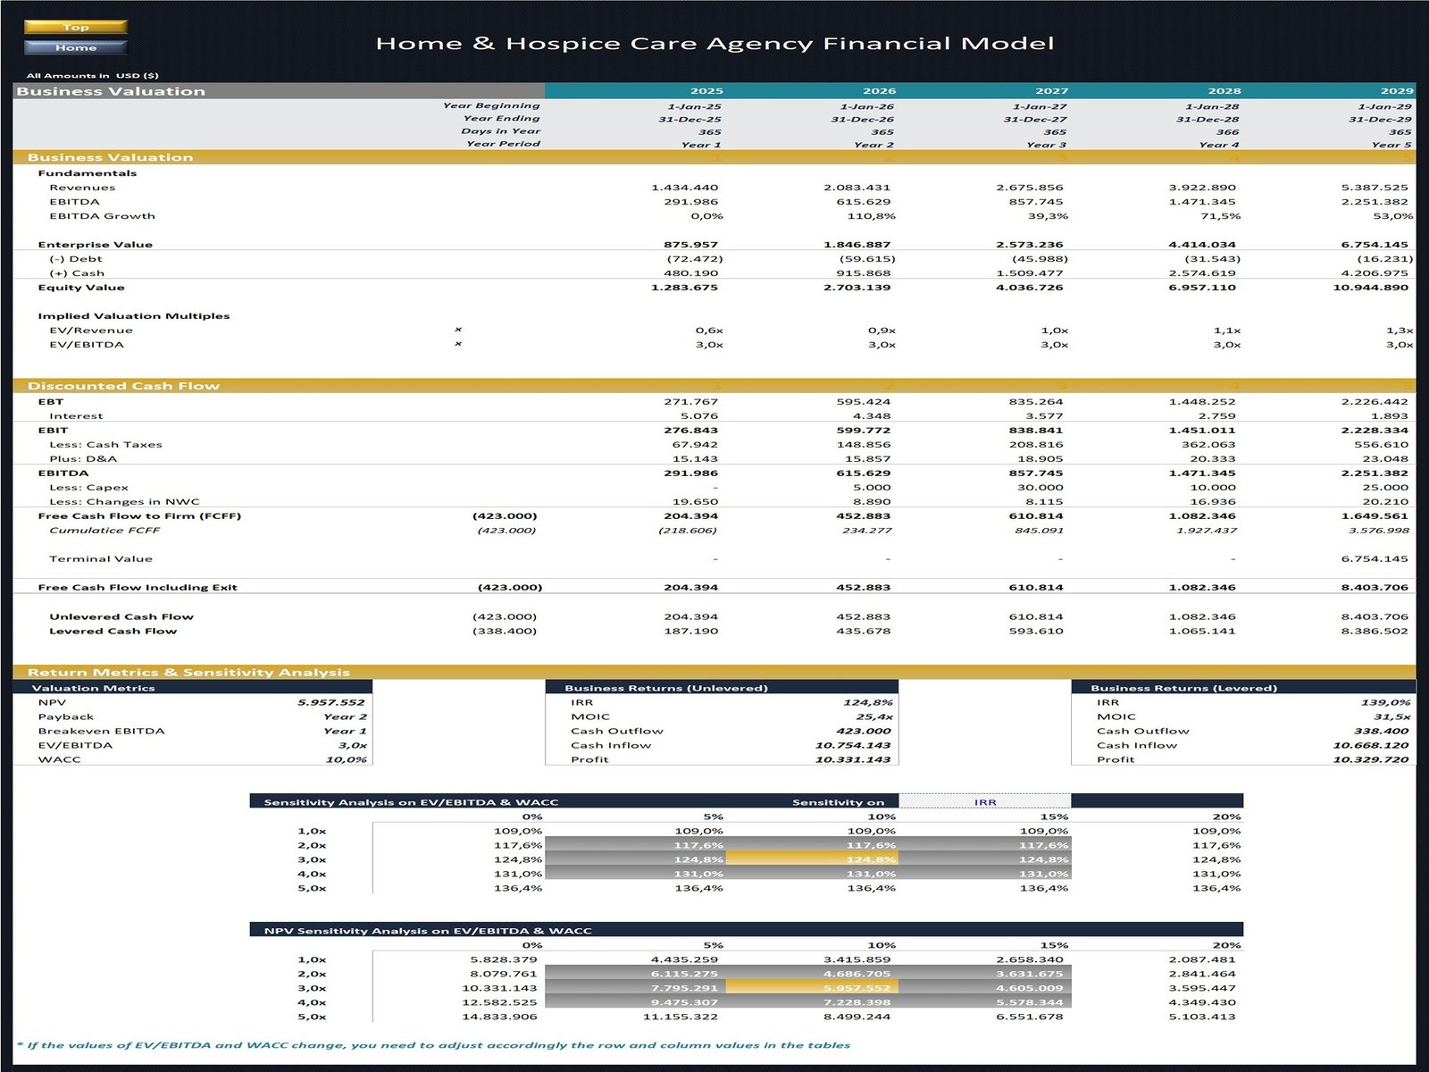Select the 2025 year column header

coord(706,90)
